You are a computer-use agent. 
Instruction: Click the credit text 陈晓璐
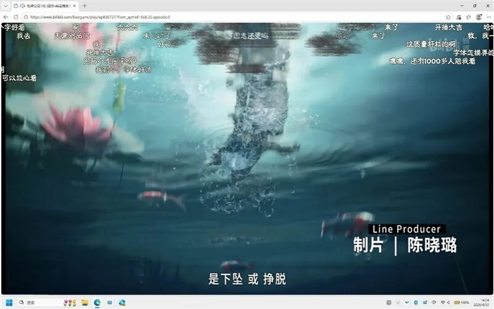[x=432, y=245]
